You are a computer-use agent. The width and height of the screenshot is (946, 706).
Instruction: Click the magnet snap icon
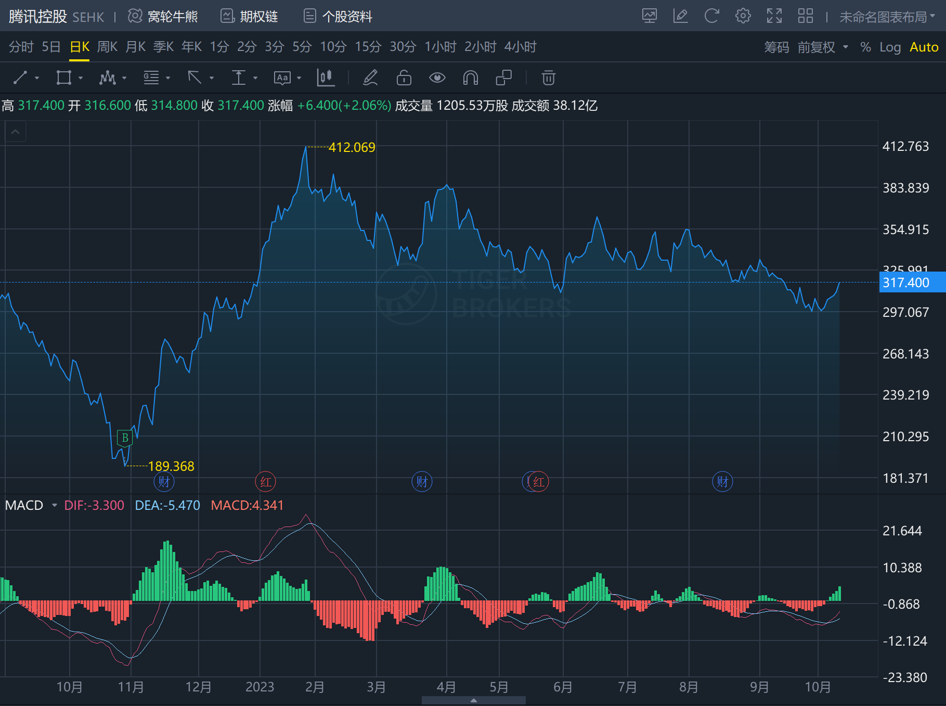point(470,78)
